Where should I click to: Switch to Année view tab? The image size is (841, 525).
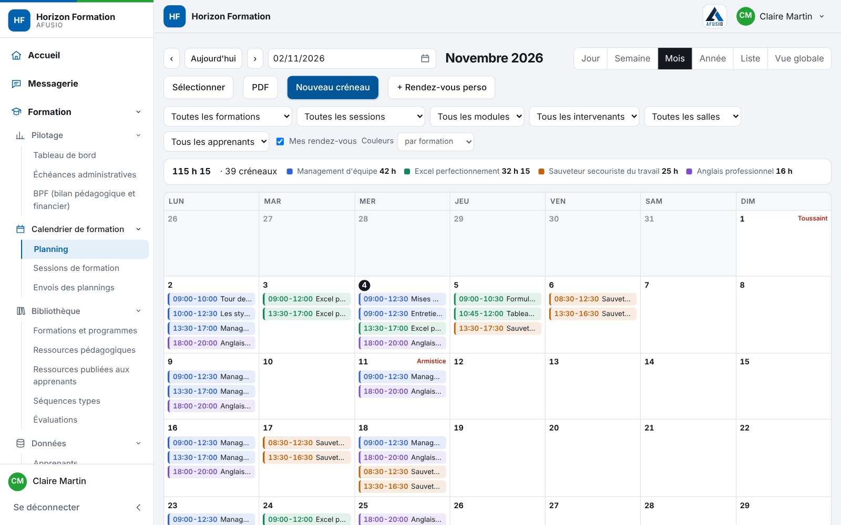[713, 58]
